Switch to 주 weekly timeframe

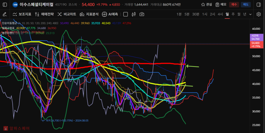click(233, 14)
